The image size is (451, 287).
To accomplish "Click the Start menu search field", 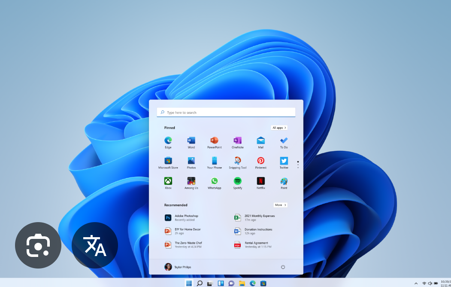I will pos(226,112).
